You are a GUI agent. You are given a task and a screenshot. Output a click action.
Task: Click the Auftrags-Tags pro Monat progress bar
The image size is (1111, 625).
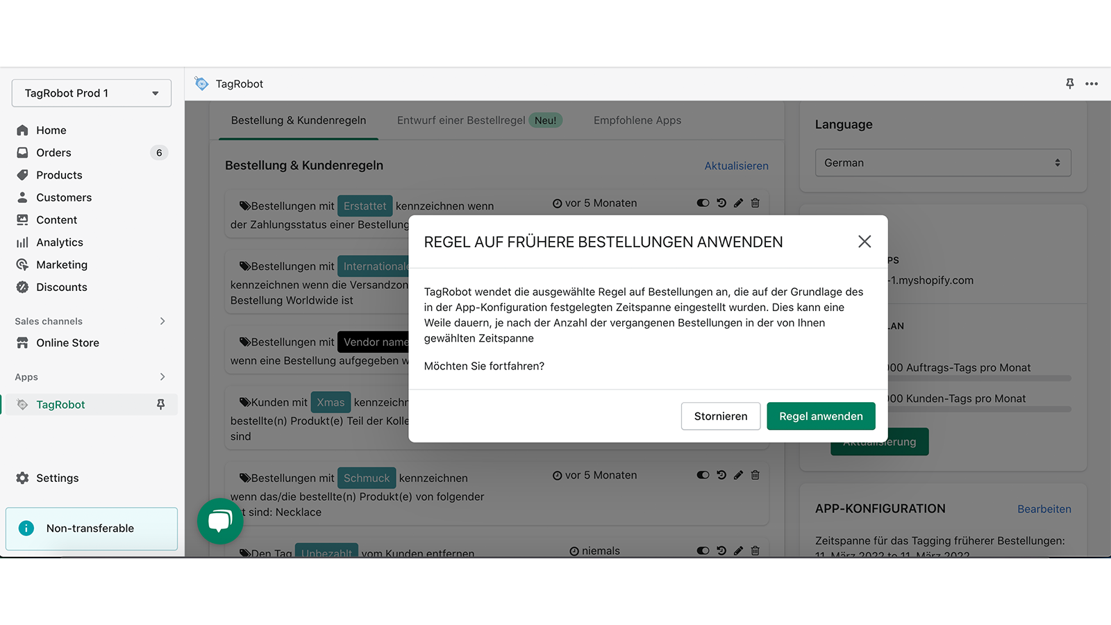[x=980, y=378]
